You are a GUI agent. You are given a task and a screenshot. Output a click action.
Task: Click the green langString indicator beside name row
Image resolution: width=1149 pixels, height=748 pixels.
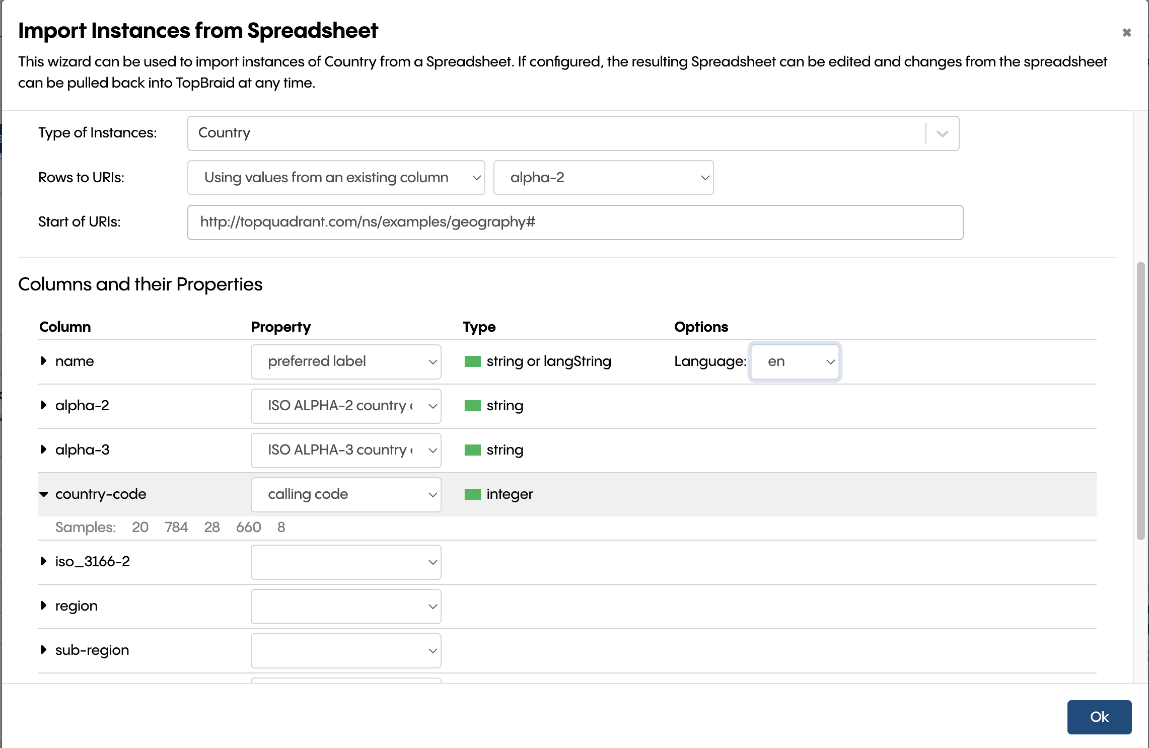point(473,361)
